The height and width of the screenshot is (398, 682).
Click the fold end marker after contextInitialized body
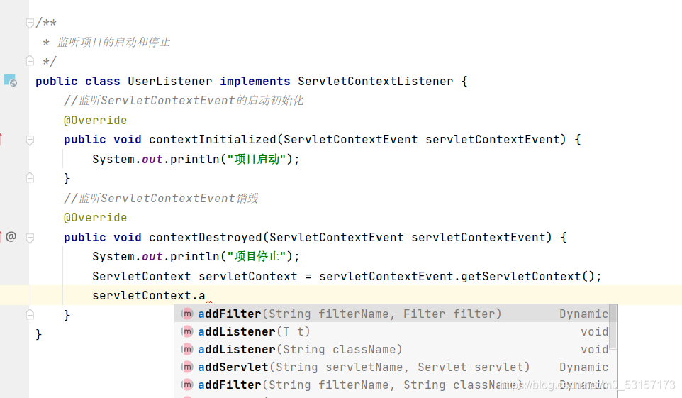pos(30,177)
